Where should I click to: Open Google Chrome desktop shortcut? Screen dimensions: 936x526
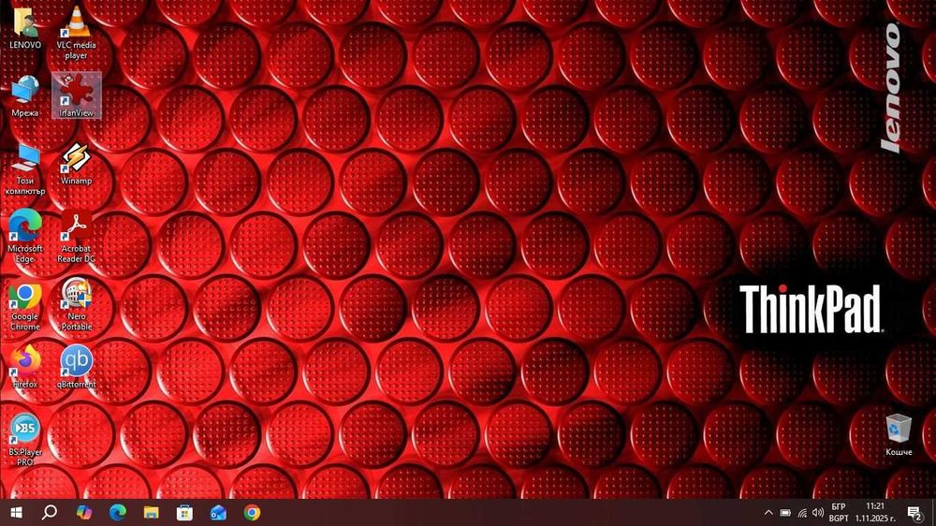tap(25, 305)
